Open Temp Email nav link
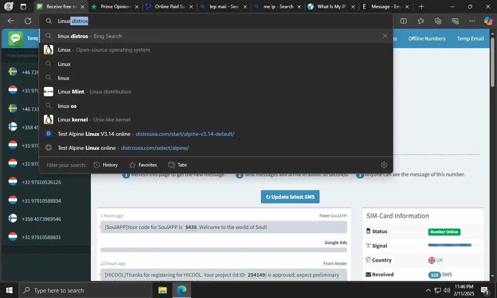 [470, 38]
